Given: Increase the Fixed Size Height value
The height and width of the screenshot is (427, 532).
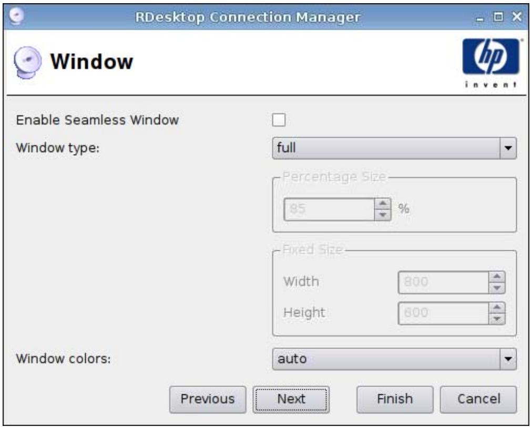Looking at the screenshot, I should [497, 308].
